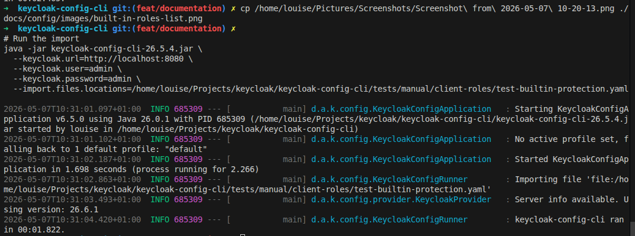
Task: Click INFO on the 10:31:01.097 log row
Action: (160, 109)
